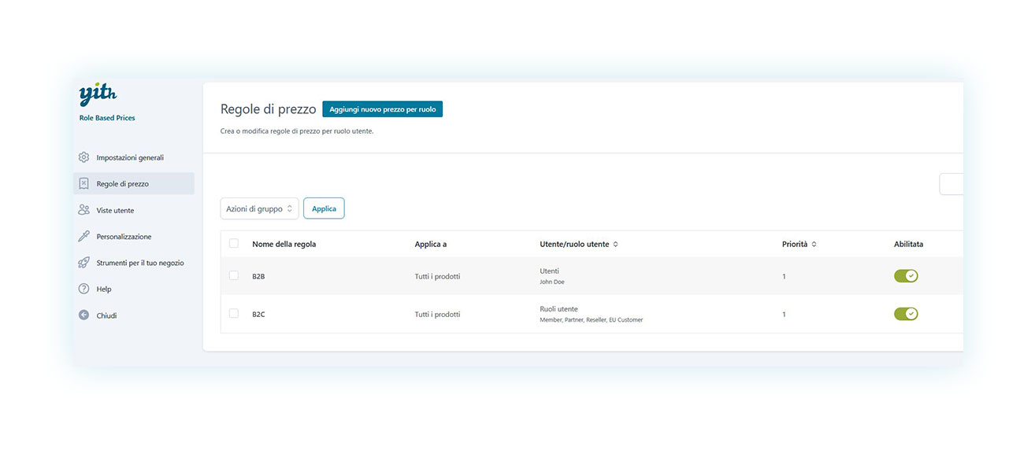Disable the B2C rule toggle

pyautogui.click(x=906, y=314)
